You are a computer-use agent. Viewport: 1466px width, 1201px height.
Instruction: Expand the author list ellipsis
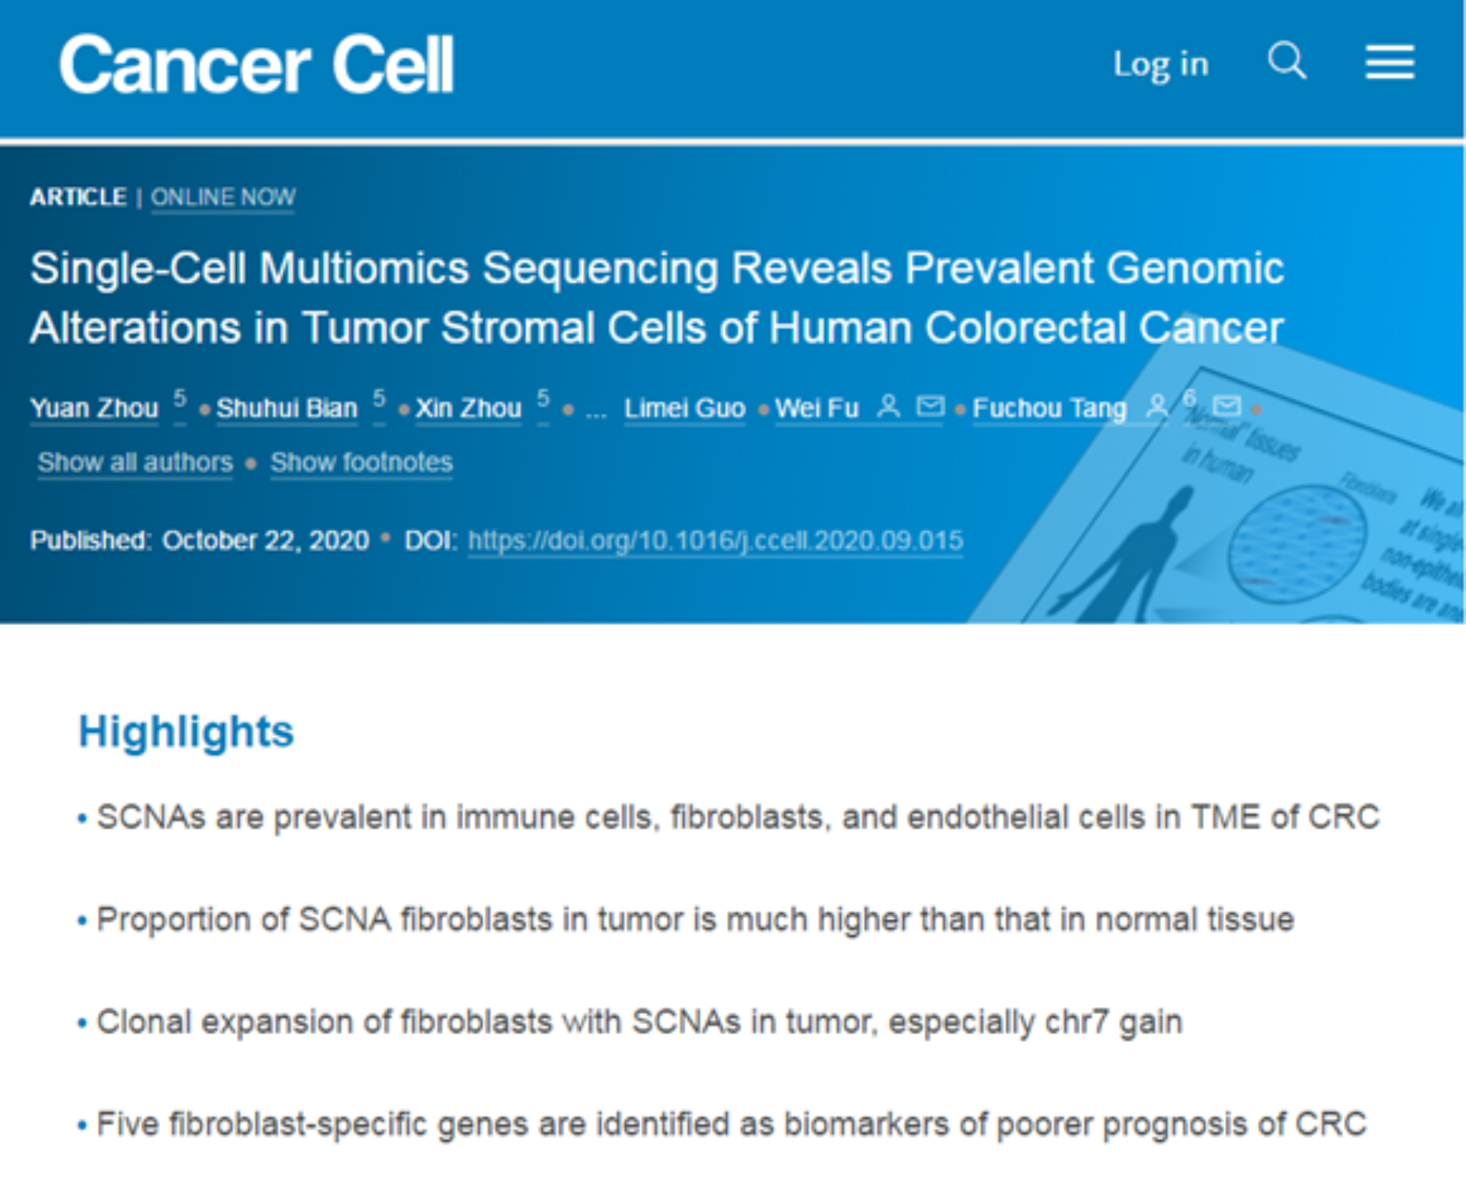pos(596,411)
